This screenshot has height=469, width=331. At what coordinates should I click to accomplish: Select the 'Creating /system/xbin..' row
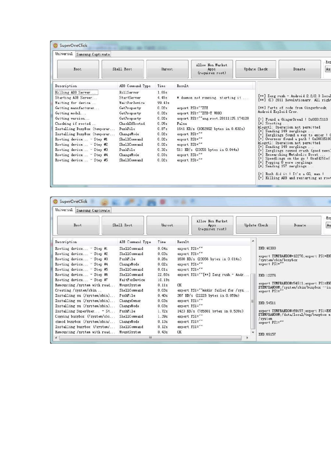152,290
